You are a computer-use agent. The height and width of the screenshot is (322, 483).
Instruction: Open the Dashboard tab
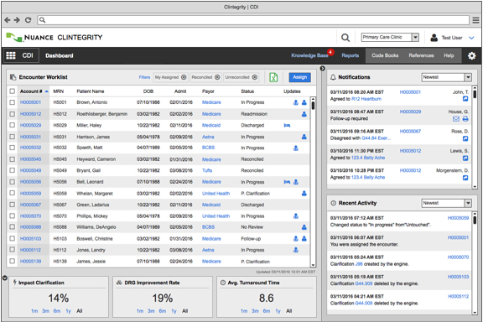point(60,56)
